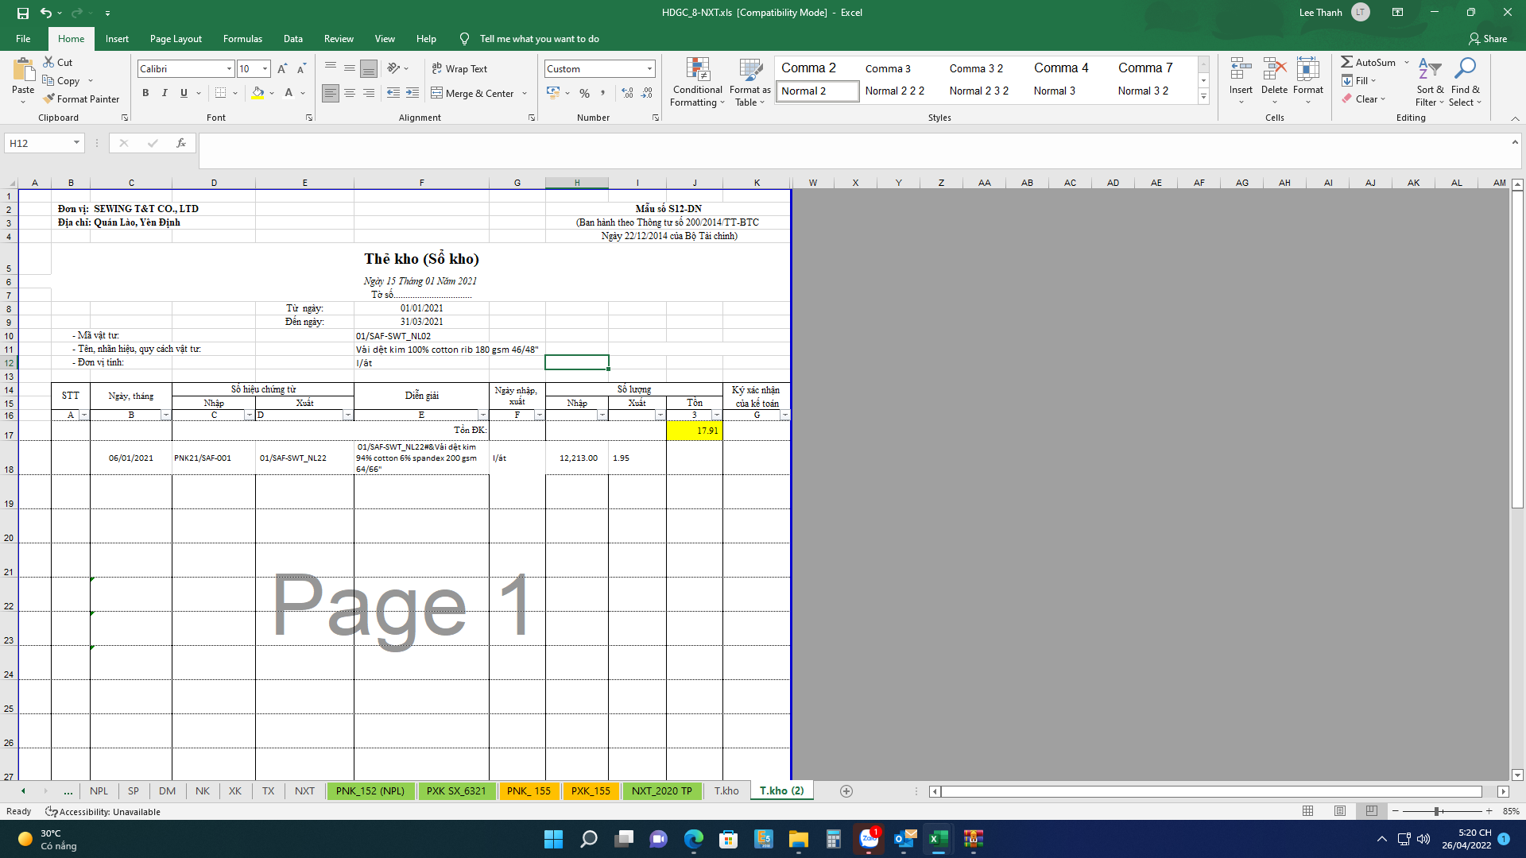The image size is (1526, 858).
Task: Click Decrease Decimal icon
Action: 647,93
